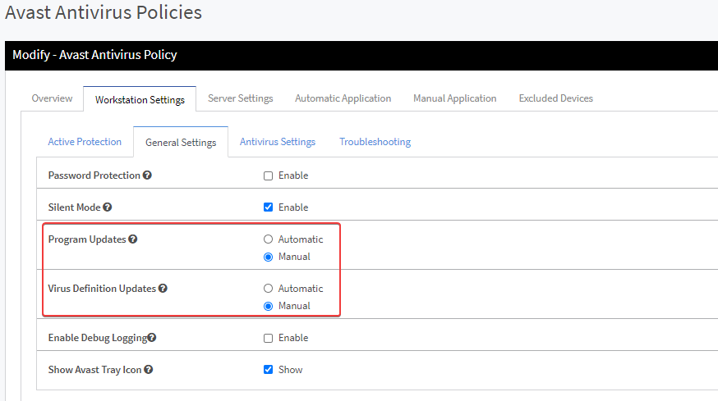Uncheck Show Avast Tray Icon checkbox

click(269, 370)
